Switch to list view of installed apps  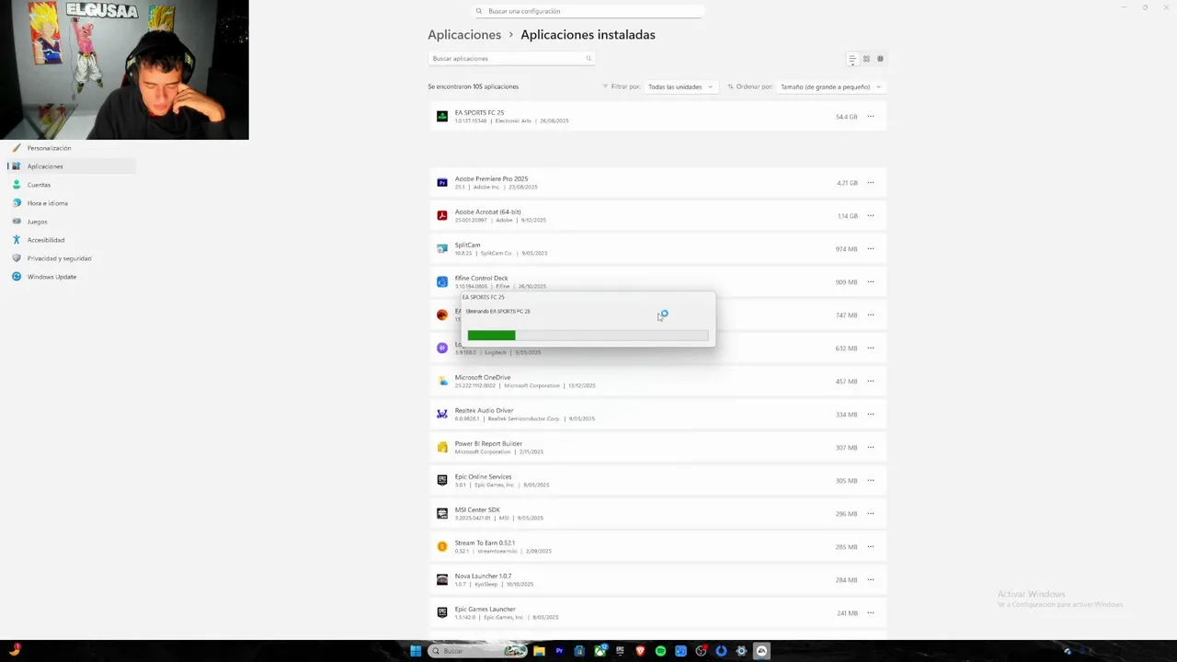852,59
